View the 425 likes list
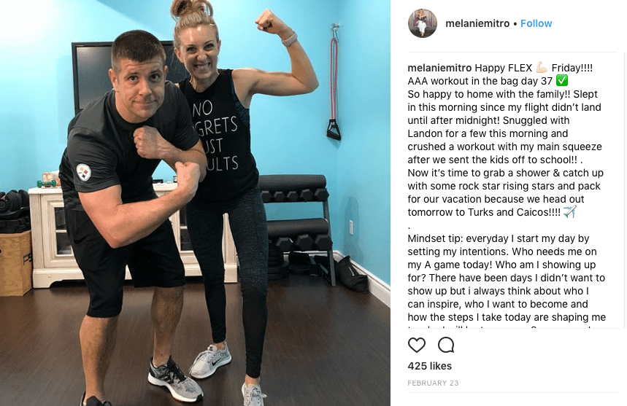The height and width of the screenshot is (406, 627). [x=429, y=366]
